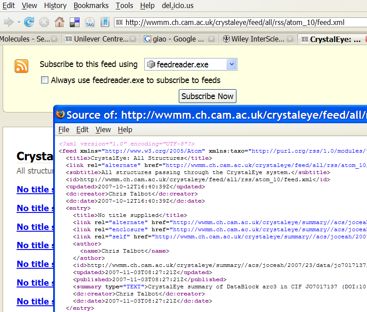367x312 pixels.
Task: Open View menu in source window
Action: coord(103,129)
